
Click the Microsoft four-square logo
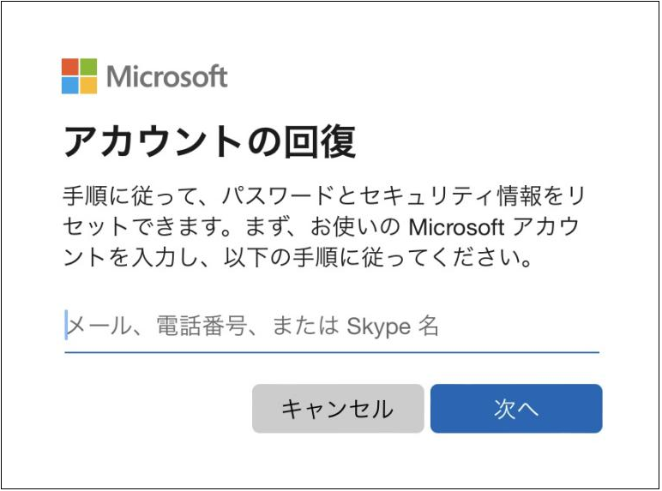pos(80,76)
